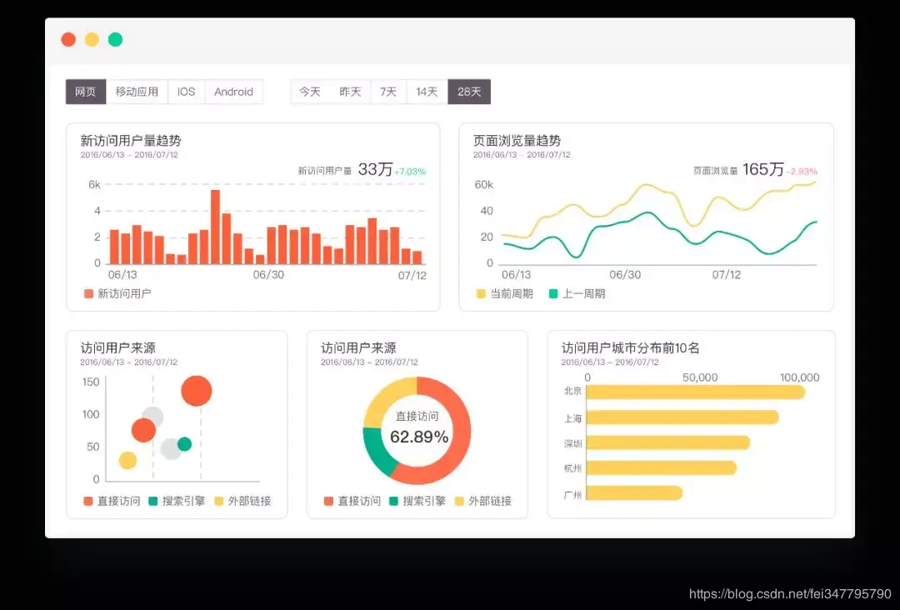The height and width of the screenshot is (610, 900).
Task: Select the 网页 platform tab
Action: pyautogui.click(x=86, y=92)
